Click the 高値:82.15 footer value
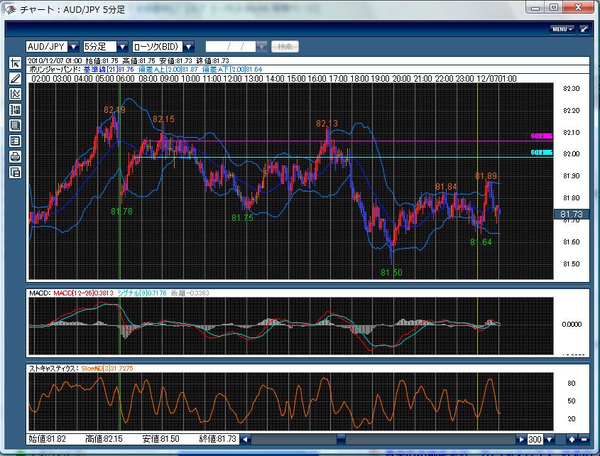 coord(104,439)
